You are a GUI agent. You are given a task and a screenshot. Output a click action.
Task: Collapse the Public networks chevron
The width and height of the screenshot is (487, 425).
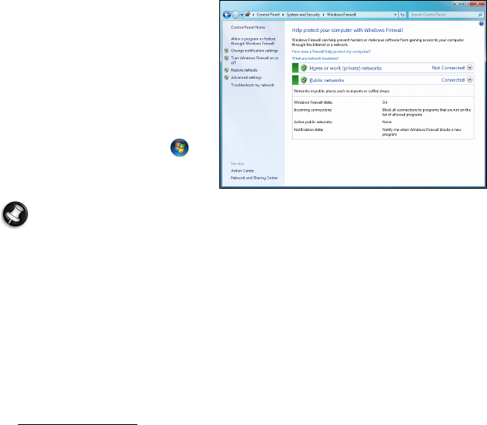470,80
